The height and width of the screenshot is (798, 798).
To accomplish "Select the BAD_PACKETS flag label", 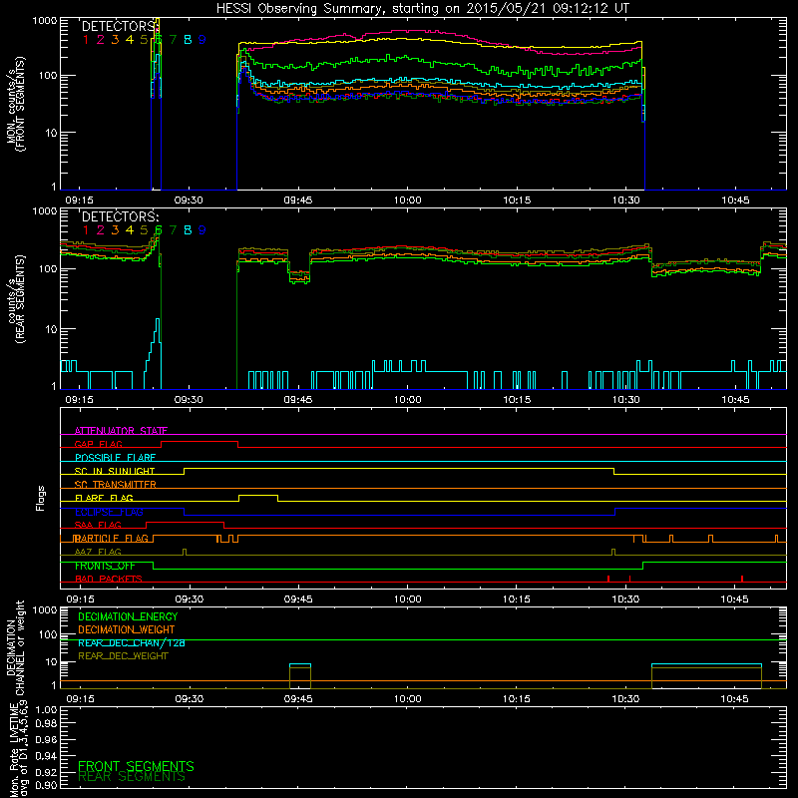I will coord(109,580).
